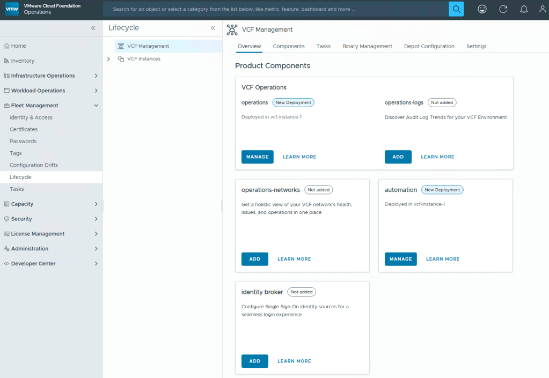Viewport: 549px width, 378px height.
Task: Expand the VCF Instances tree node
Action: [108, 59]
